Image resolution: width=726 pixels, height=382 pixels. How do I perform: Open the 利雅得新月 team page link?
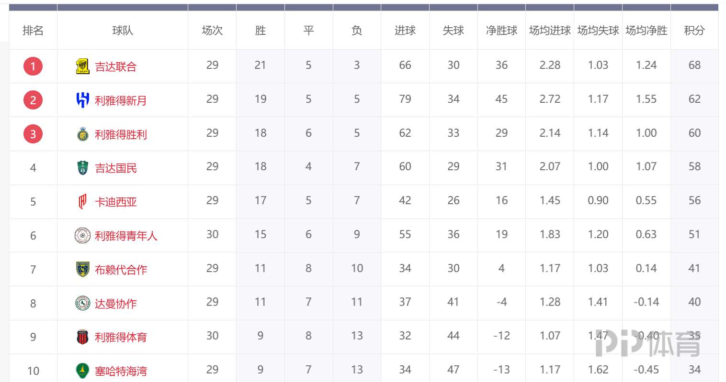pos(121,100)
